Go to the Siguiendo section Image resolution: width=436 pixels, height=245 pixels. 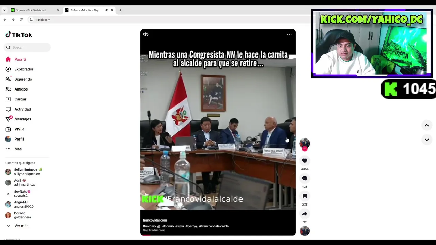(23, 79)
